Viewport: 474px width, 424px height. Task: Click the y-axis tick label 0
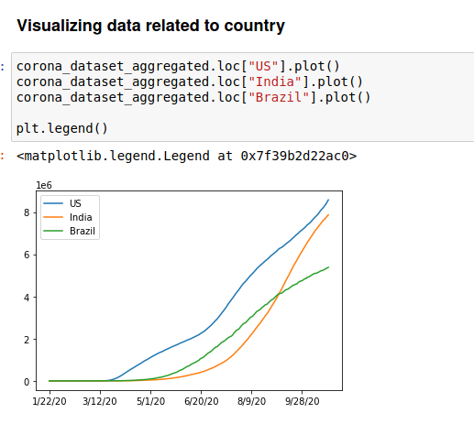pos(27,382)
